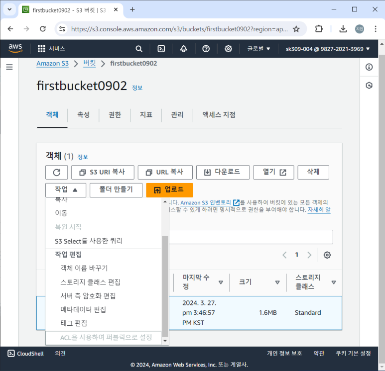The height and width of the screenshot is (371, 385).
Task: Open the 글로벌 region dropdown
Action: click(258, 49)
